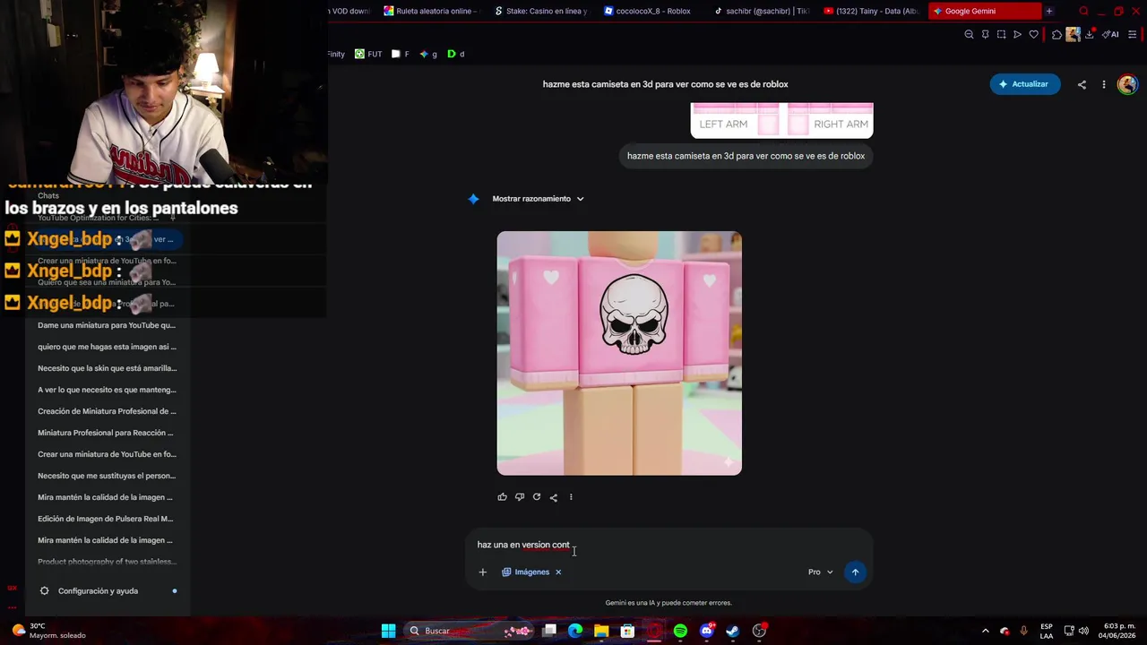
Task: Remove the Imágenes tool chip with the X
Action: point(558,572)
